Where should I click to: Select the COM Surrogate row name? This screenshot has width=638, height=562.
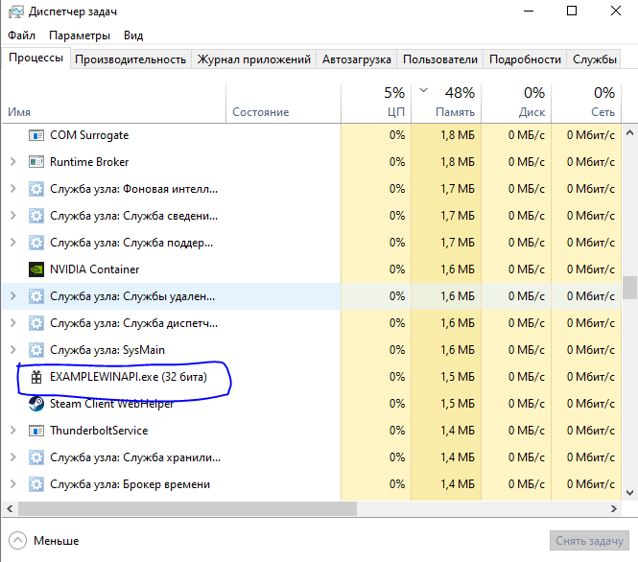89,135
